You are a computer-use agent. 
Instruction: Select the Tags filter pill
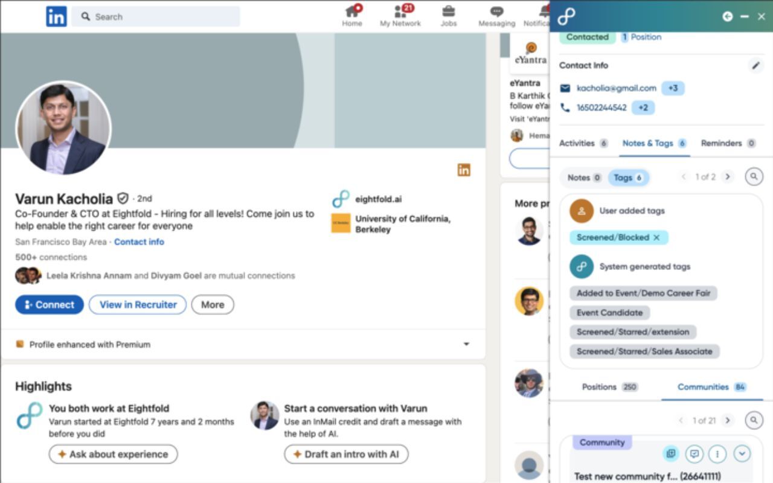[629, 178]
